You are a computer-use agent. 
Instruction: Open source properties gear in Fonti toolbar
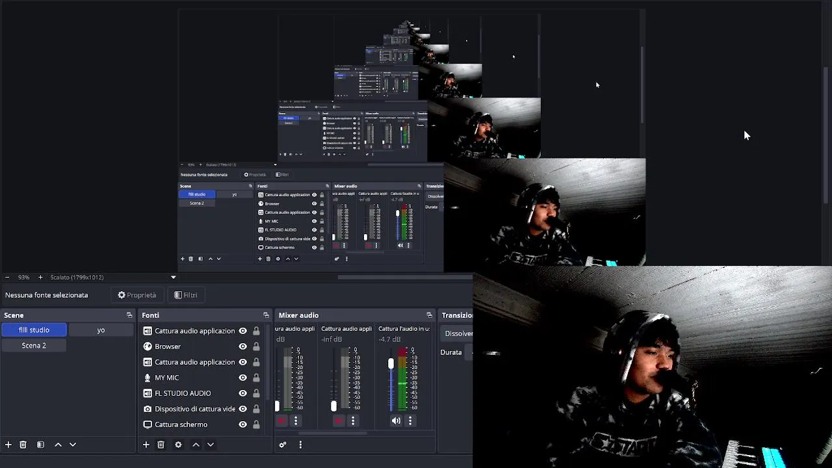tap(178, 445)
